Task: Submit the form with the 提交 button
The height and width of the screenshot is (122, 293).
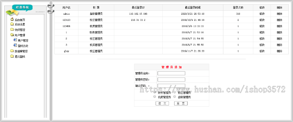Action: point(162,103)
